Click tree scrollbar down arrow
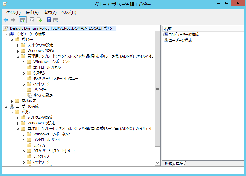This screenshot has width=246, height=176. [157, 163]
